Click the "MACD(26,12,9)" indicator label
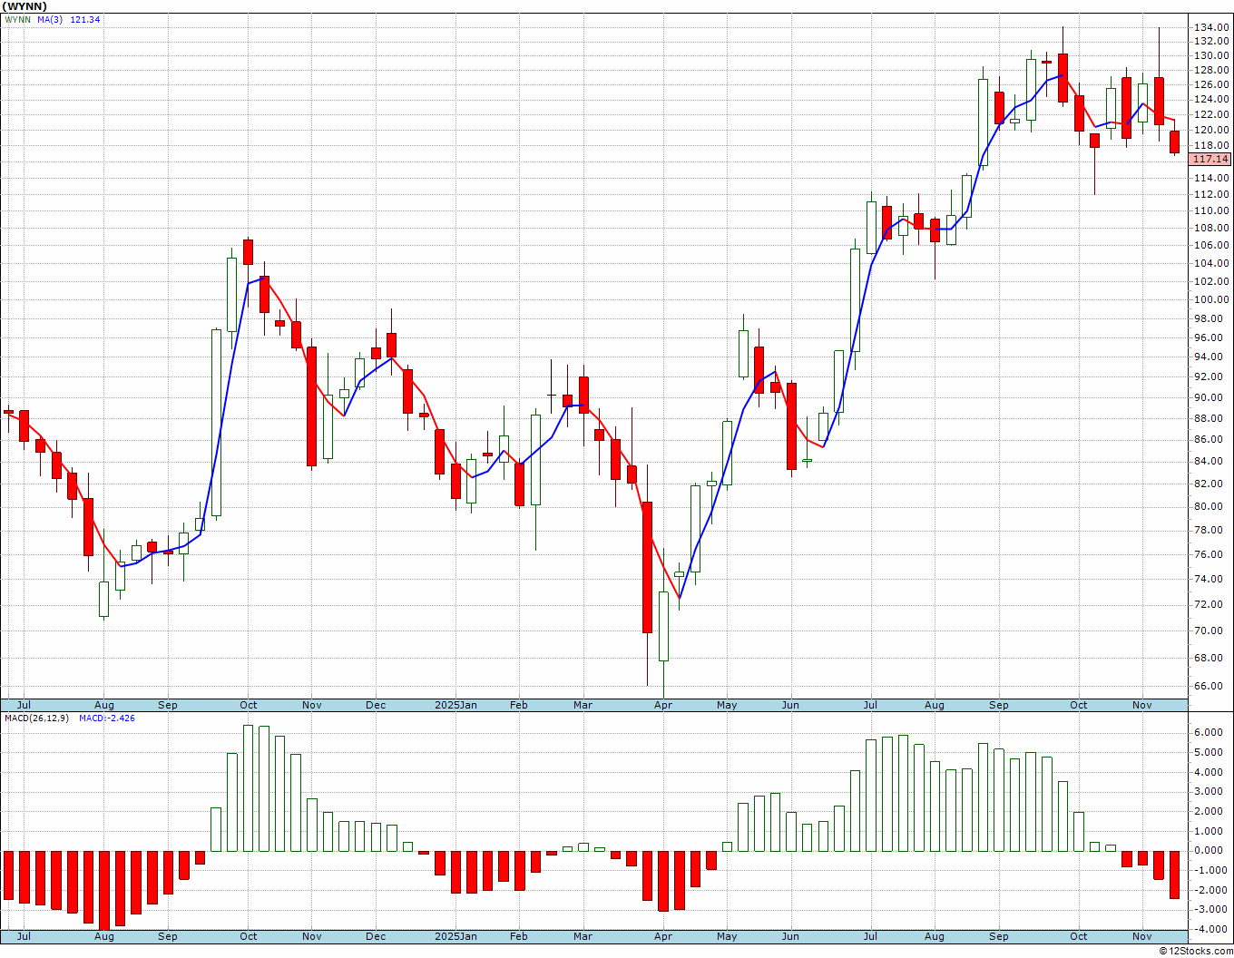The width and height of the screenshot is (1234, 958). click(36, 718)
